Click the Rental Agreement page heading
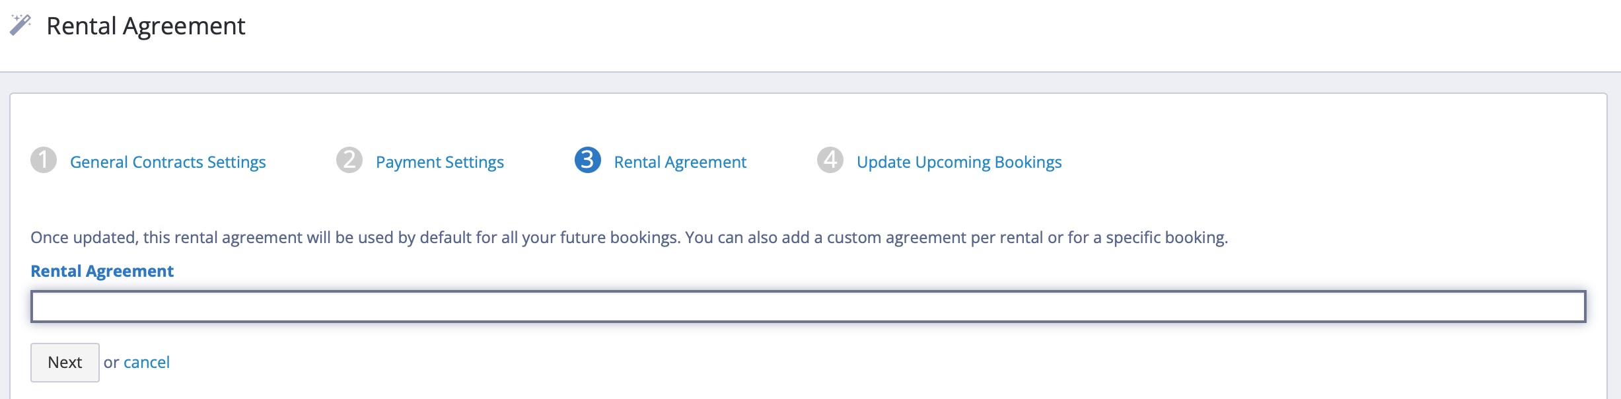This screenshot has height=399, width=1621. [x=146, y=26]
